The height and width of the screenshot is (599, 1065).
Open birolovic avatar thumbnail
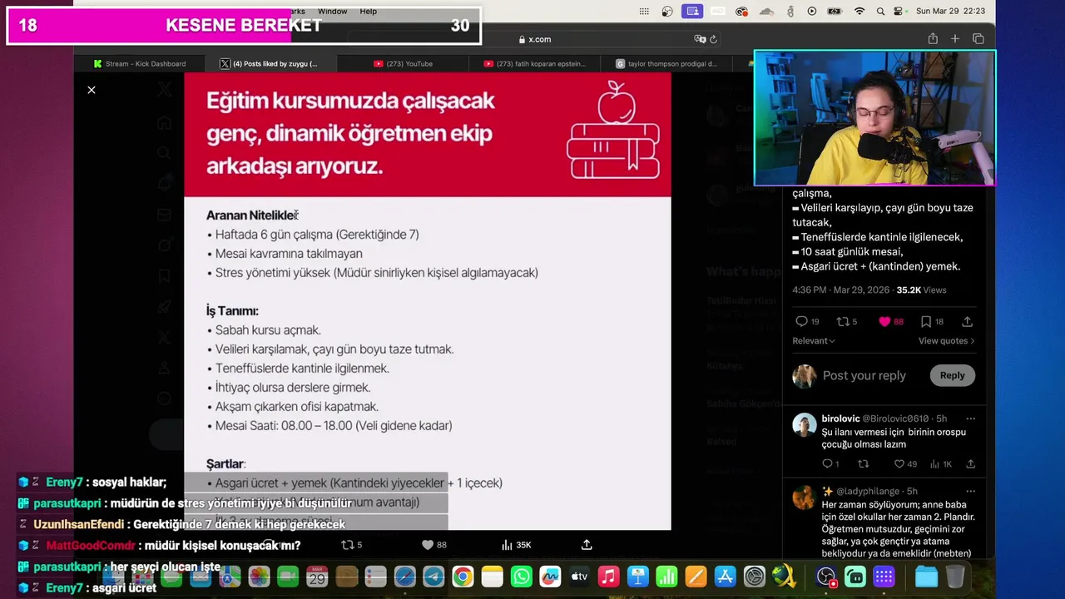click(805, 425)
